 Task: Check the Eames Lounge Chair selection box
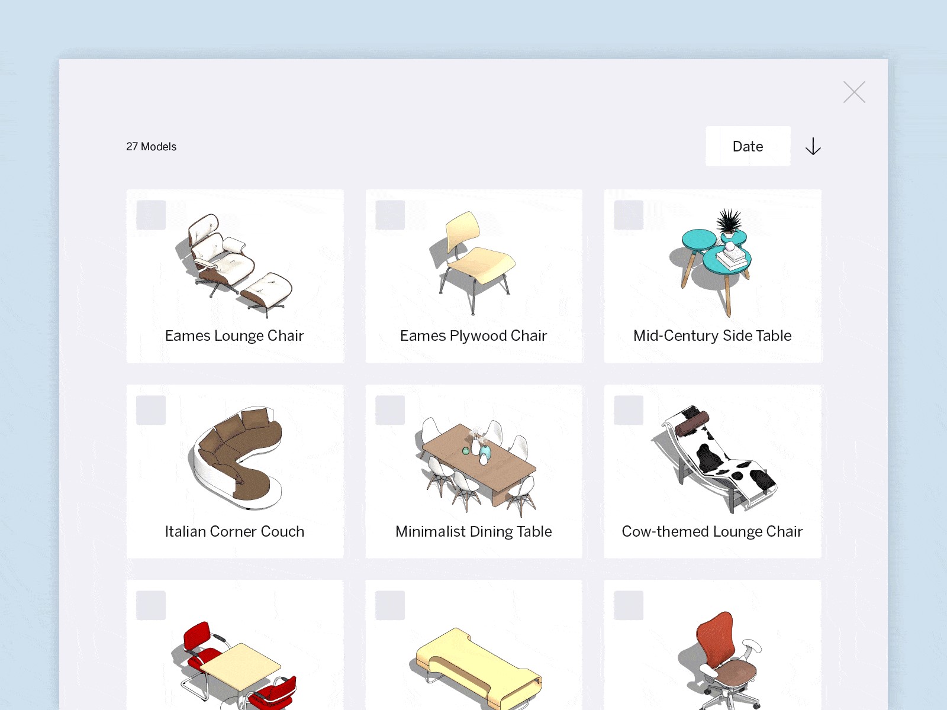(151, 215)
